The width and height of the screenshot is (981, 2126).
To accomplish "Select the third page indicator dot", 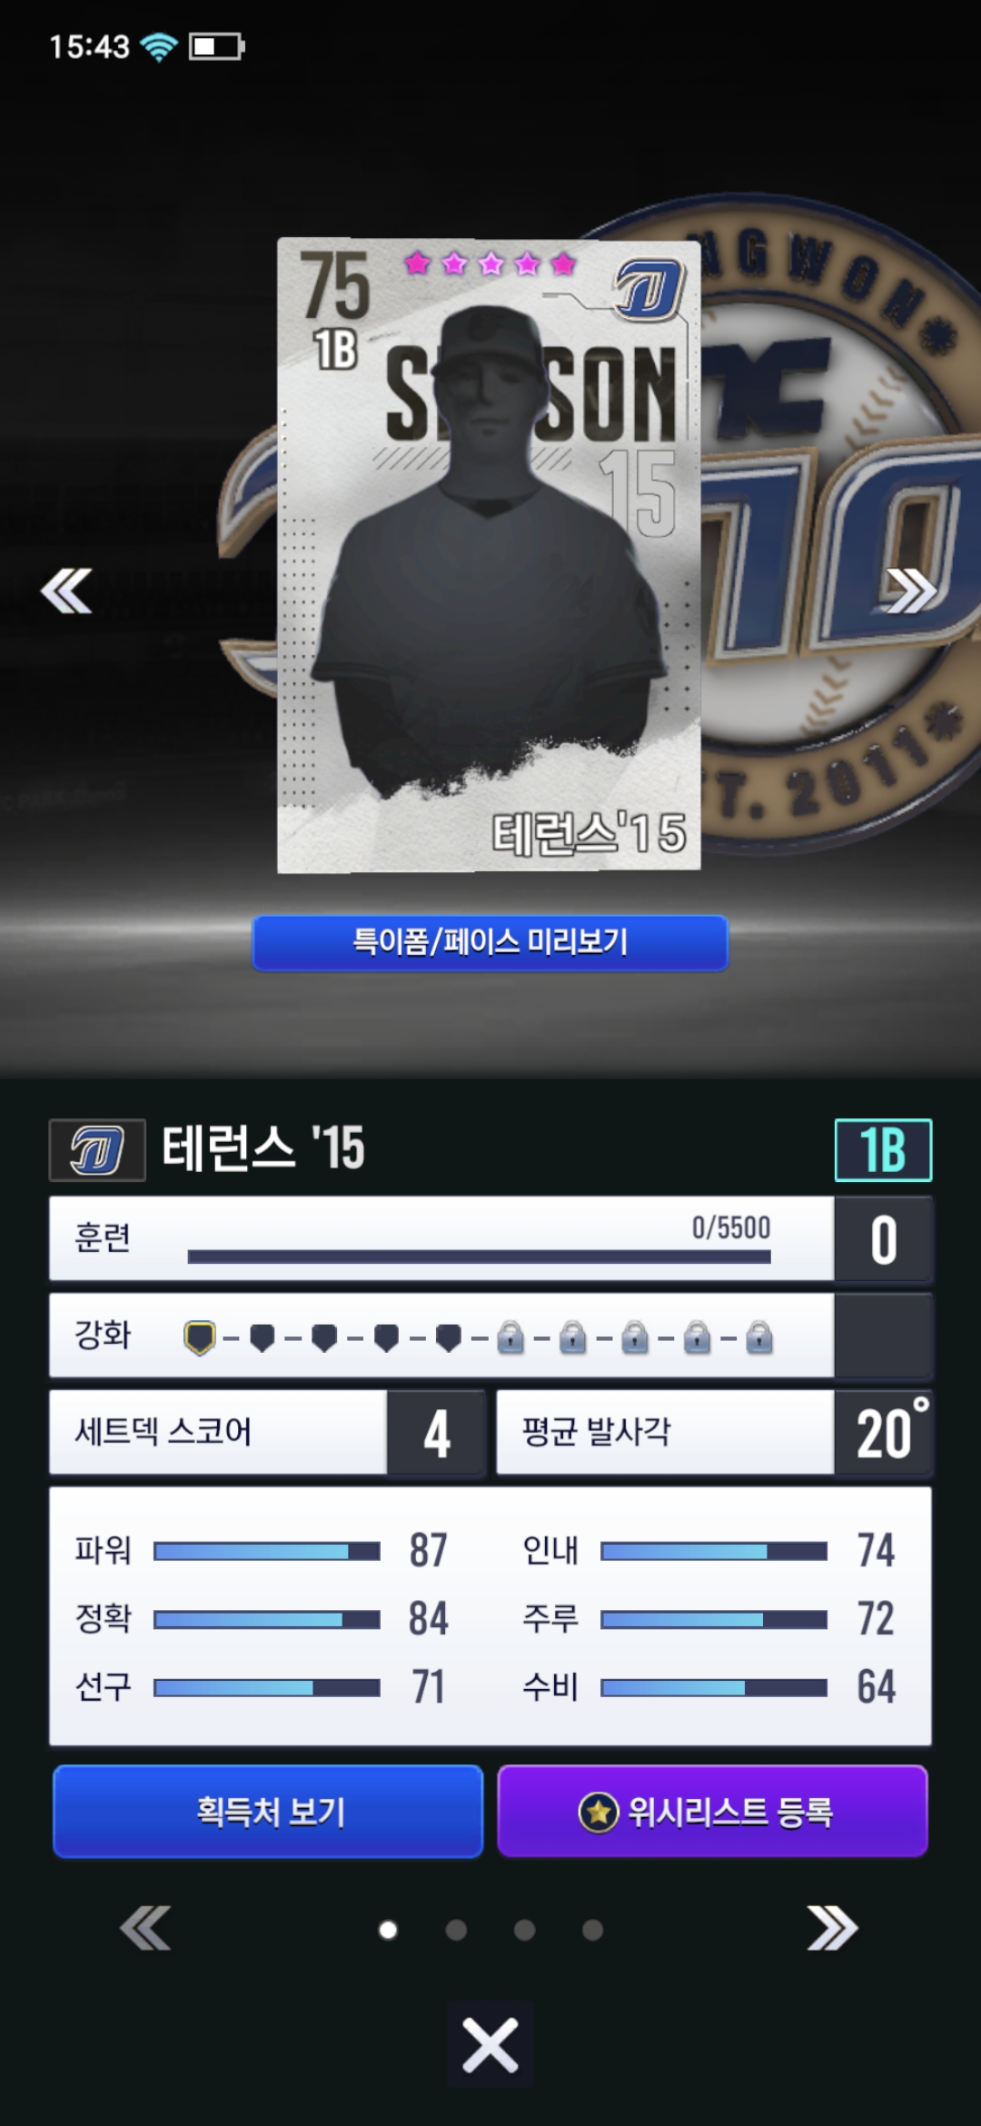I will point(524,1930).
